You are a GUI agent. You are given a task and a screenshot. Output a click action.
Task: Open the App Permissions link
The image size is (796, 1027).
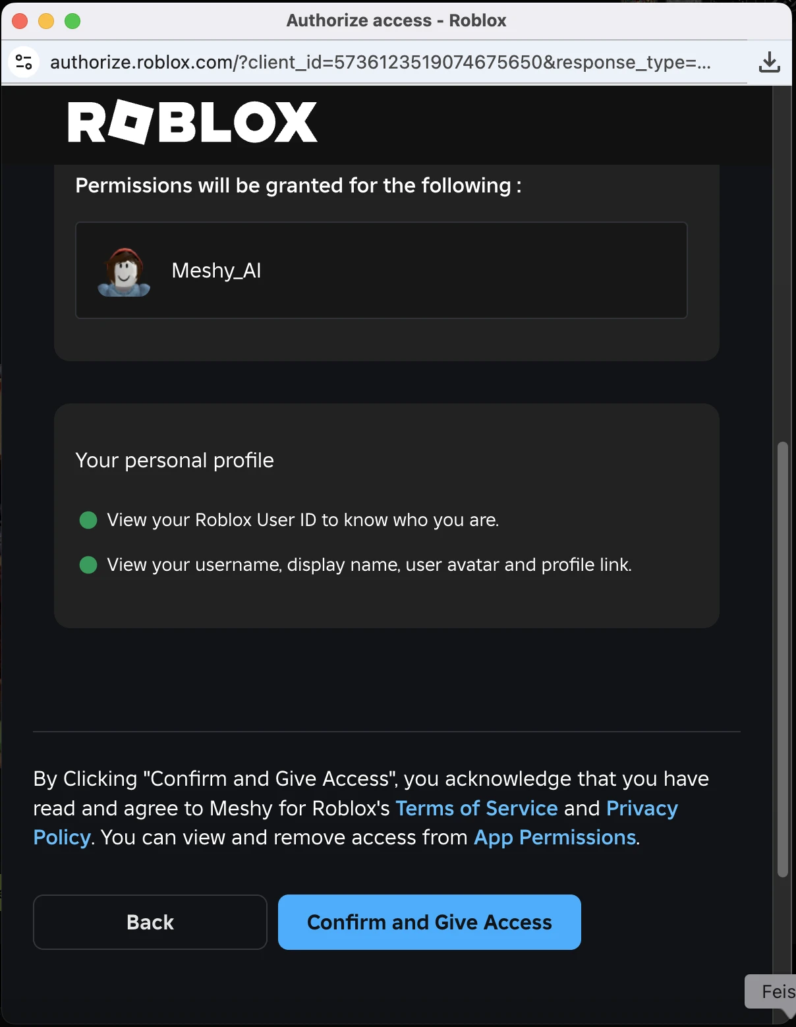555,837
